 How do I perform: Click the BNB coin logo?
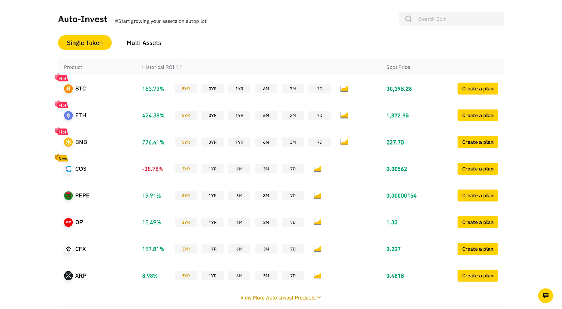click(x=68, y=142)
